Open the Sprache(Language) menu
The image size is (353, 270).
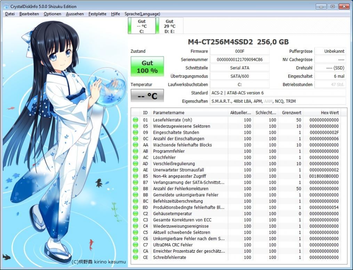coord(142,14)
